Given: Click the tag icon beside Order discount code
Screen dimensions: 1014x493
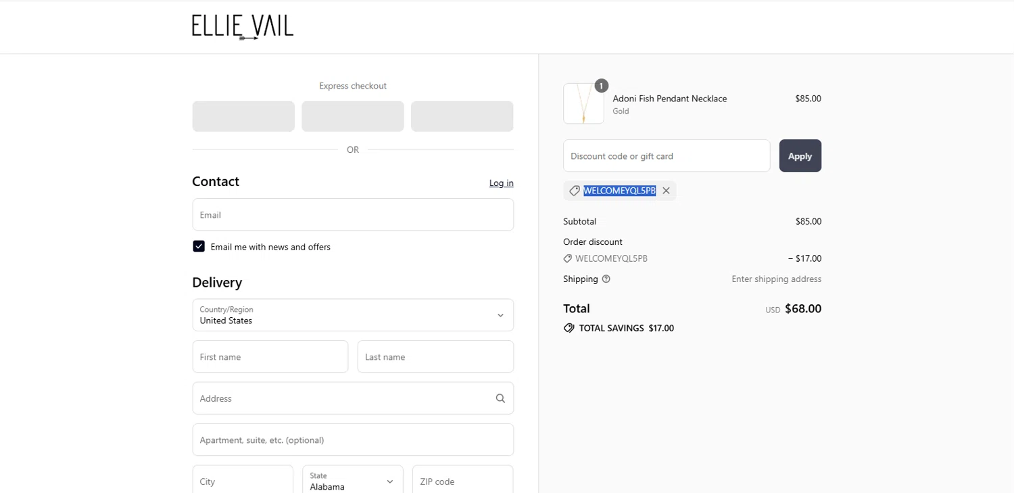Looking at the screenshot, I should (568, 258).
